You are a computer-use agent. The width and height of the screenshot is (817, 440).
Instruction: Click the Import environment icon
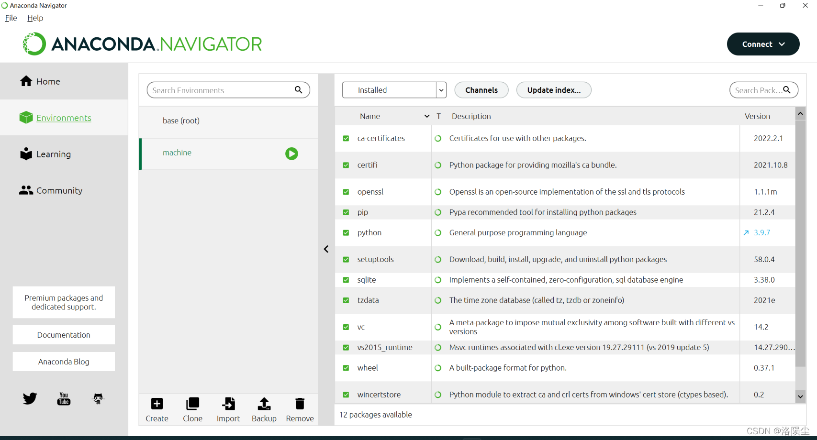tap(228, 404)
